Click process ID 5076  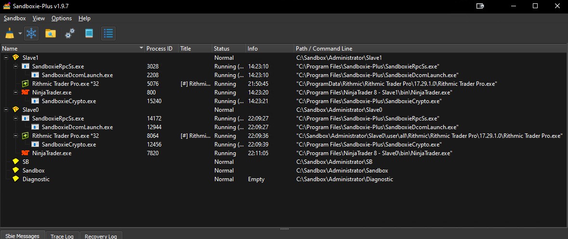[x=153, y=84]
